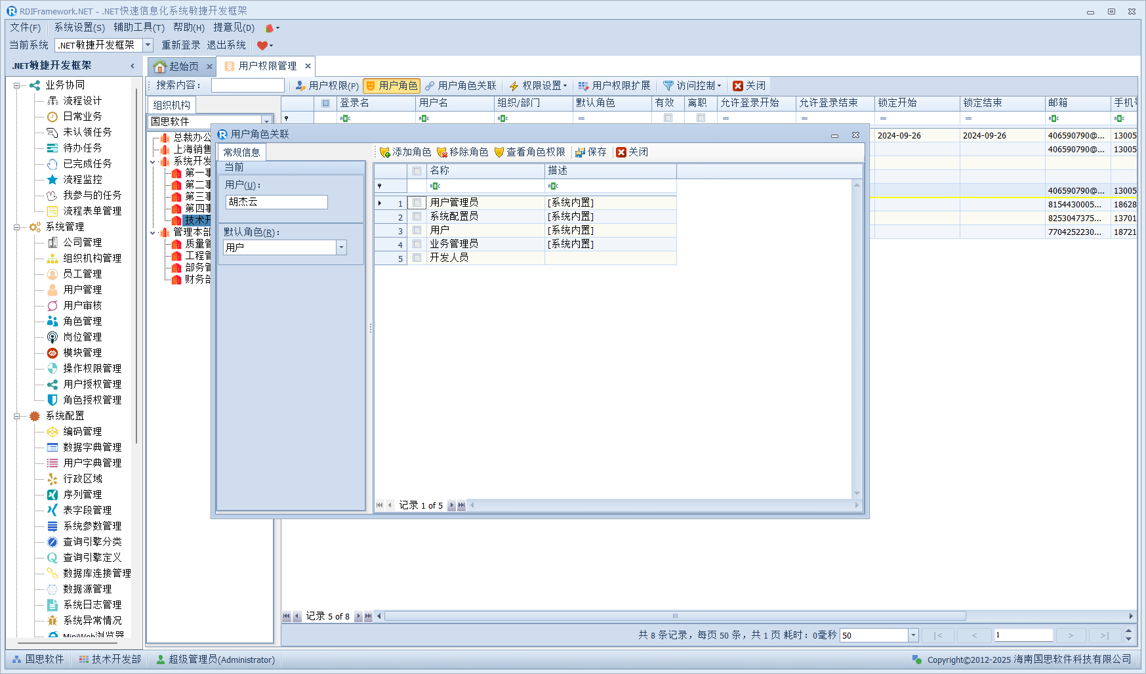Open the System Settings (系统设置) menu
This screenshot has height=674, width=1146.
pyautogui.click(x=79, y=28)
